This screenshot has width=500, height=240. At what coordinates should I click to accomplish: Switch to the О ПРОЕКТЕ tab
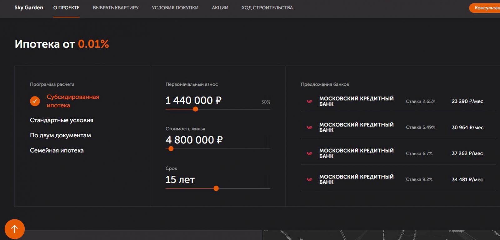66,8
